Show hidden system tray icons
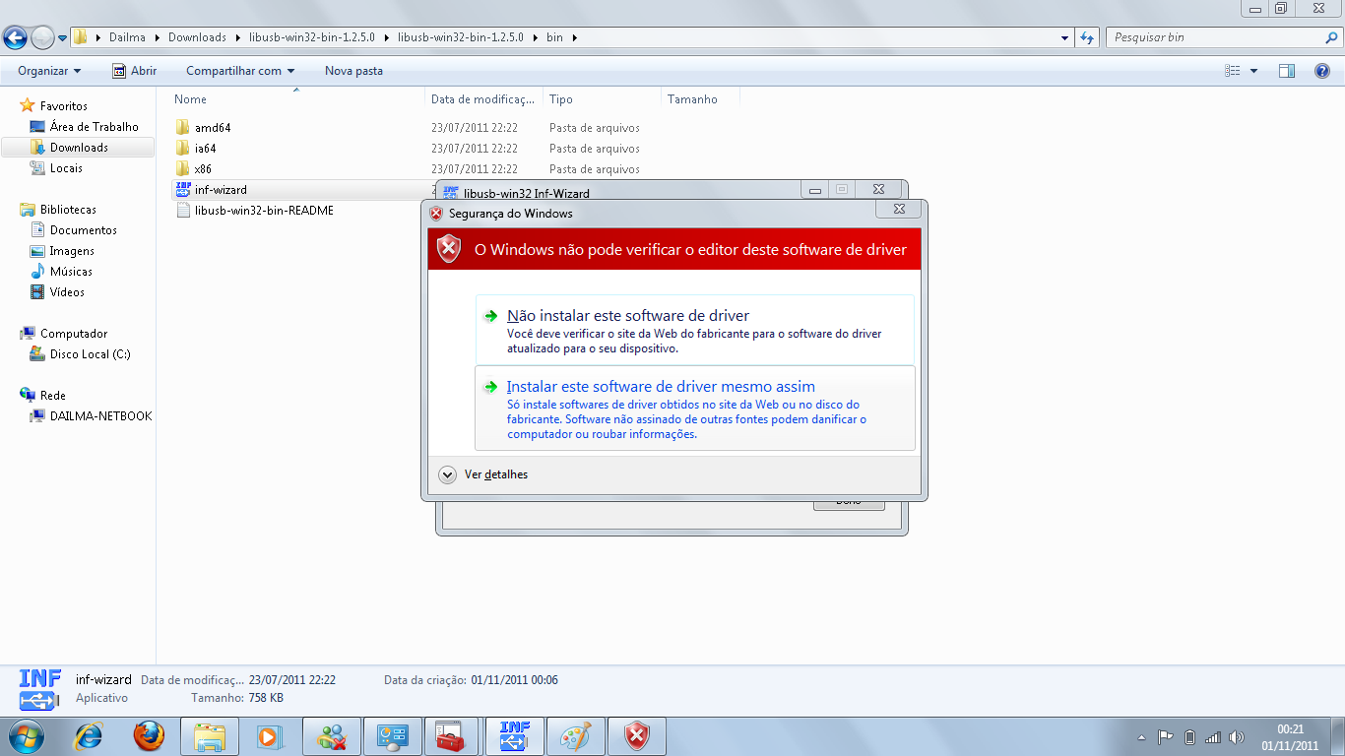The image size is (1345, 756). tap(1141, 737)
